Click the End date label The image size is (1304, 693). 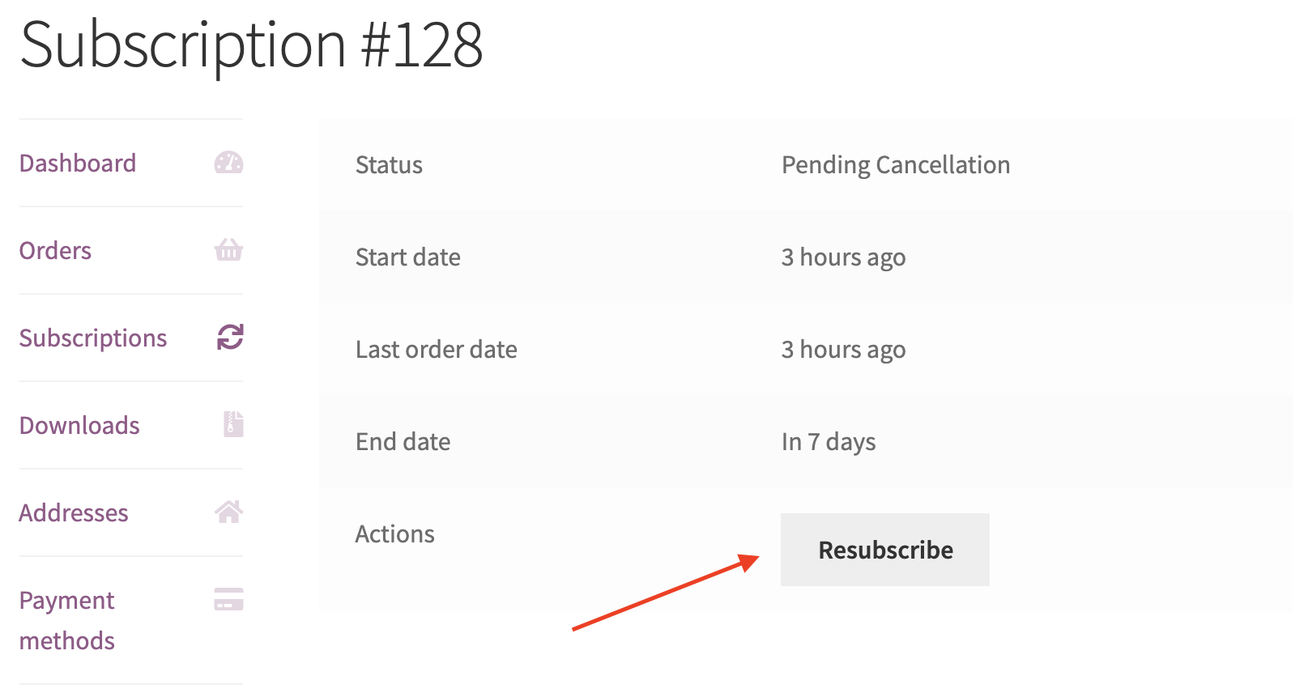click(x=403, y=442)
